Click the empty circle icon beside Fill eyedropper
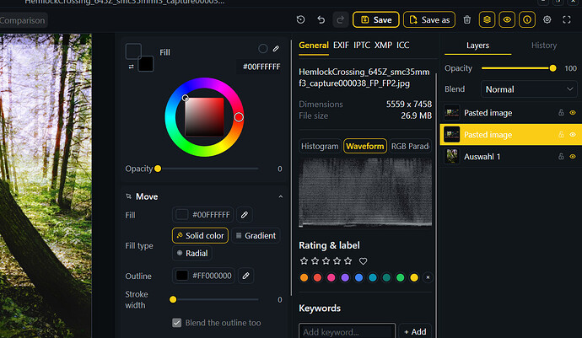 (x=263, y=49)
